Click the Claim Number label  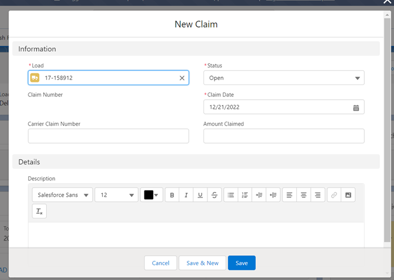coord(45,95)
